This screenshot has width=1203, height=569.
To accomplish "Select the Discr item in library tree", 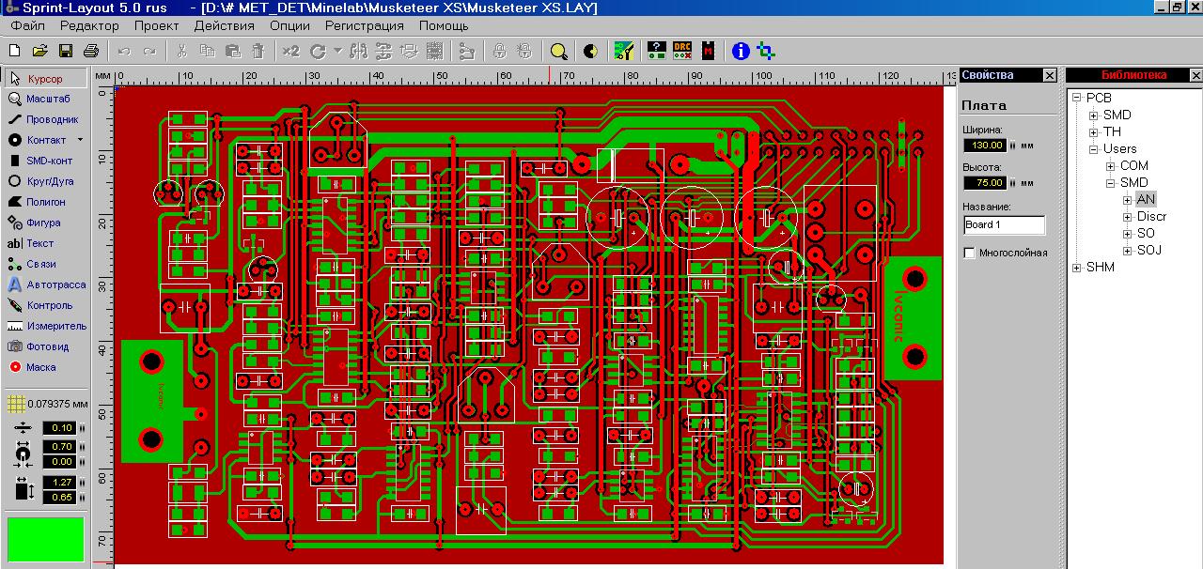I will pyautogui.click(x=1151, y=217).
